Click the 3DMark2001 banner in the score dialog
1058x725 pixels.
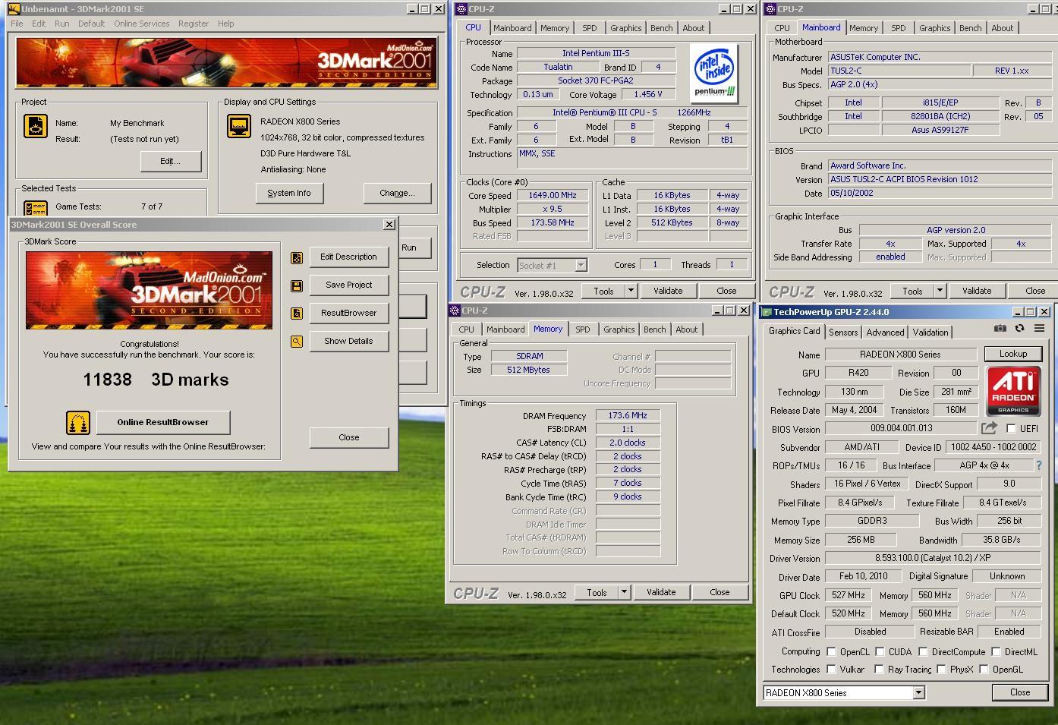pyautogui.click(x=149, y=290)
